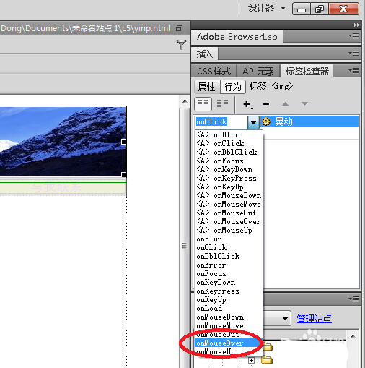This screenshot has width=365, height=368.
Task: Choose onMouseMove without <A> prefix
Action: click(x=229, y=325)
